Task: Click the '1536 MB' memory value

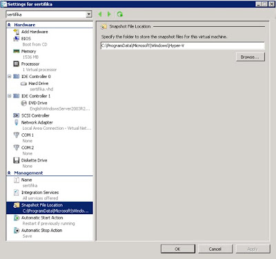Action: point(30,57)
